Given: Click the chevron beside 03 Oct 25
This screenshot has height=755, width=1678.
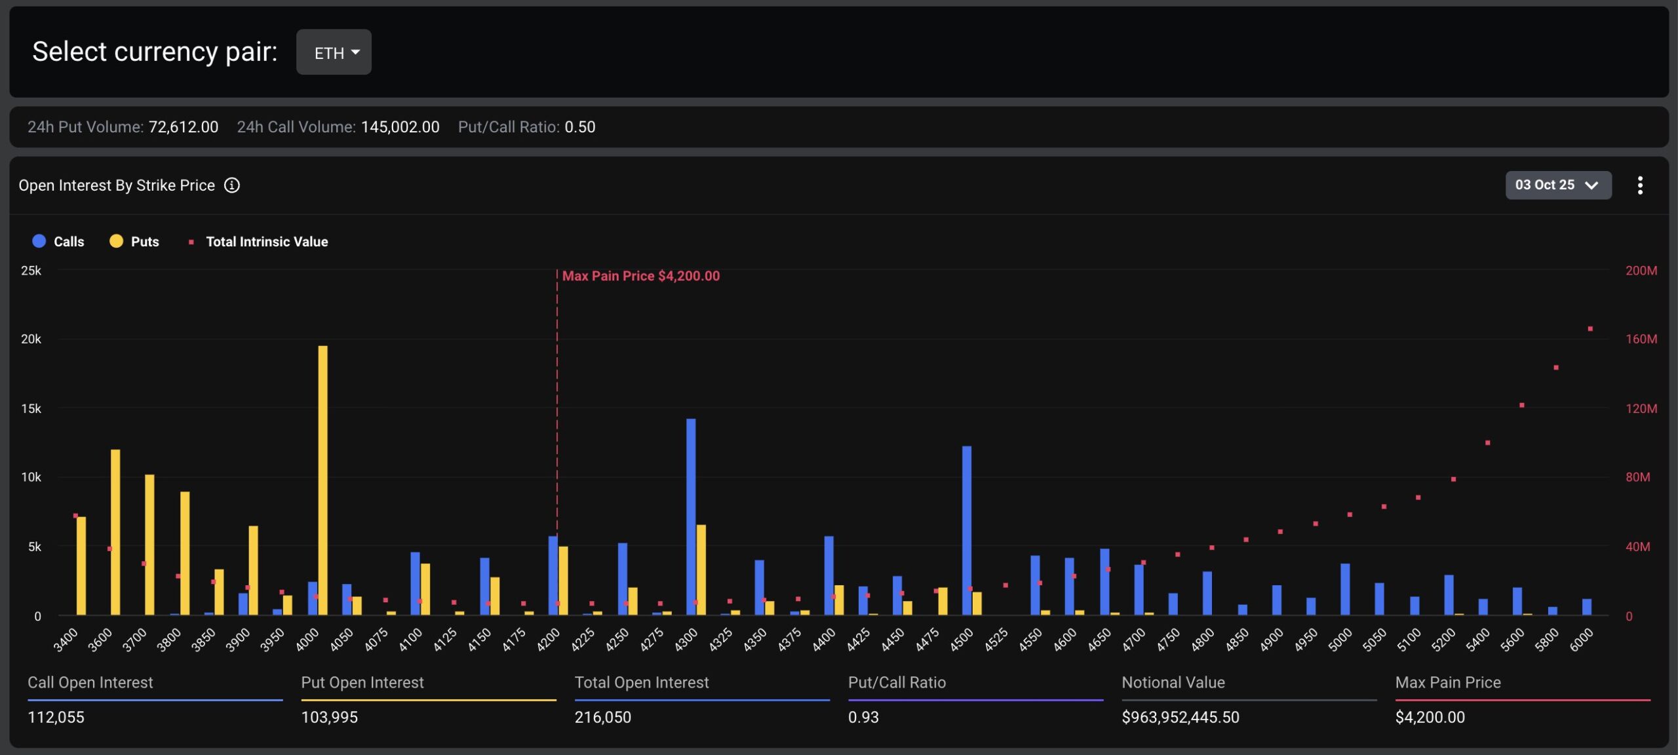Looking at the screenshot, I should [1592, 185].
